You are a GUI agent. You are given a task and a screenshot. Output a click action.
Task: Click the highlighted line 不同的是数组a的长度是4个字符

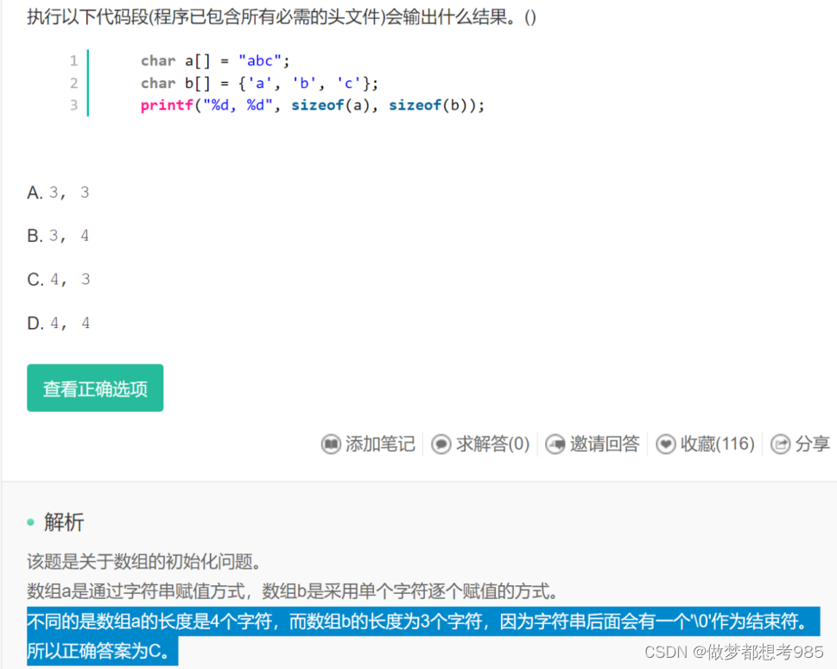(423, 621)
